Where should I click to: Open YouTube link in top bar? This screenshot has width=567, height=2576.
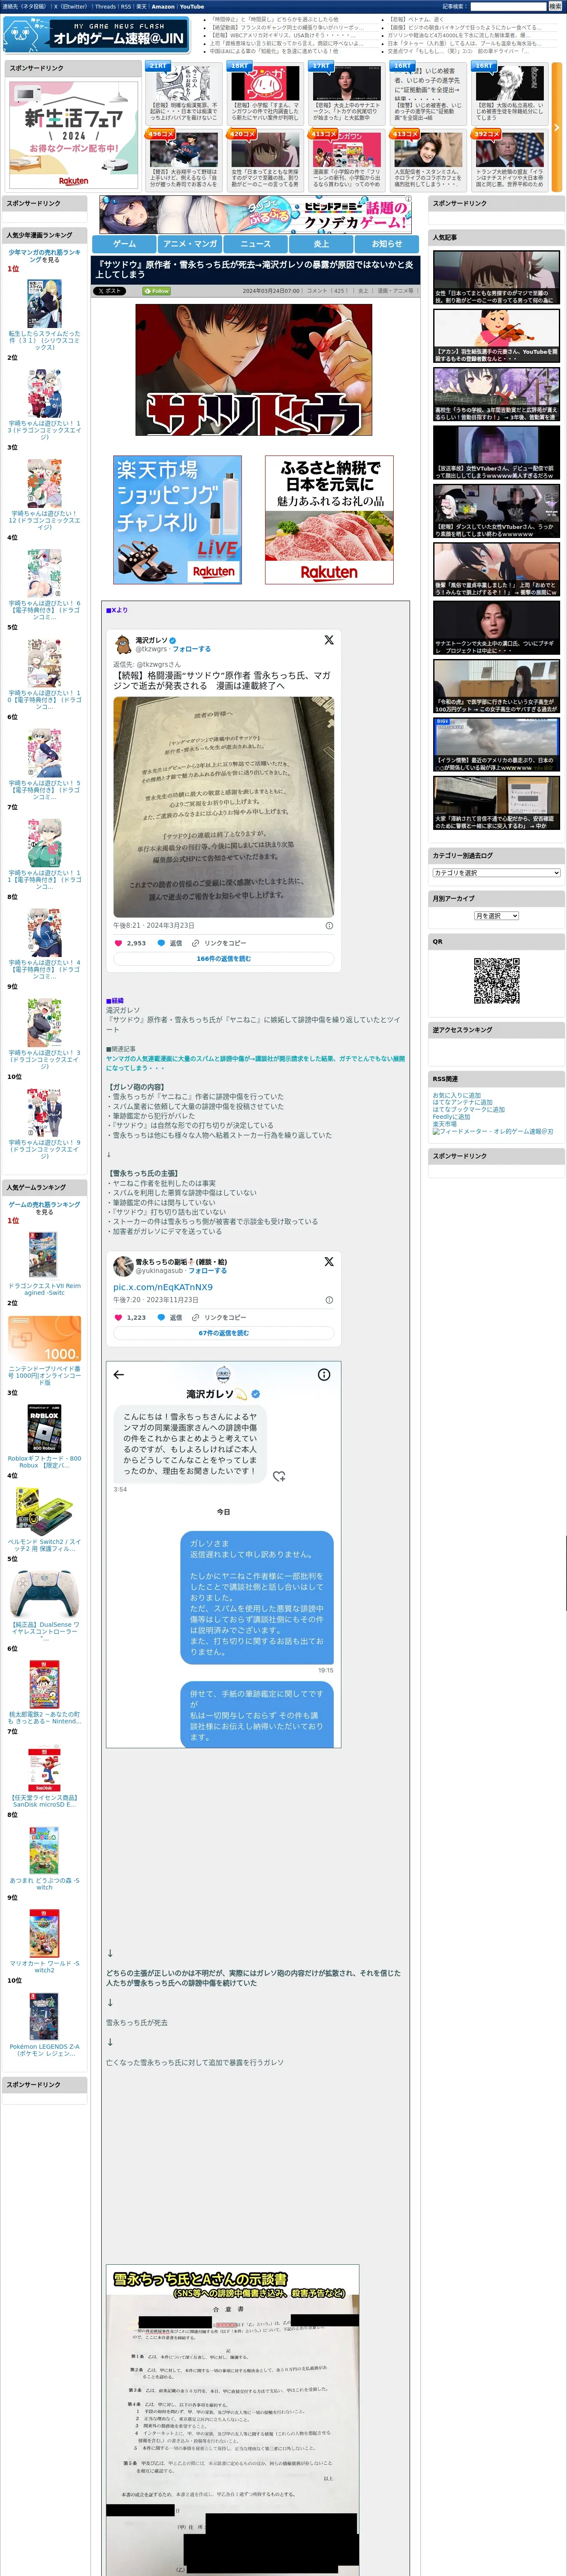click(x=192, y=7)
